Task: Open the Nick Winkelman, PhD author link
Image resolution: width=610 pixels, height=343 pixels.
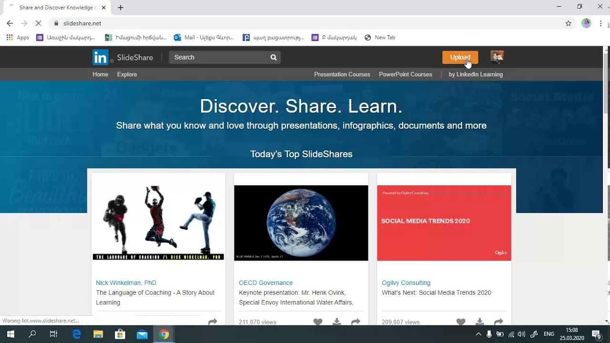Action: (126, 283)
